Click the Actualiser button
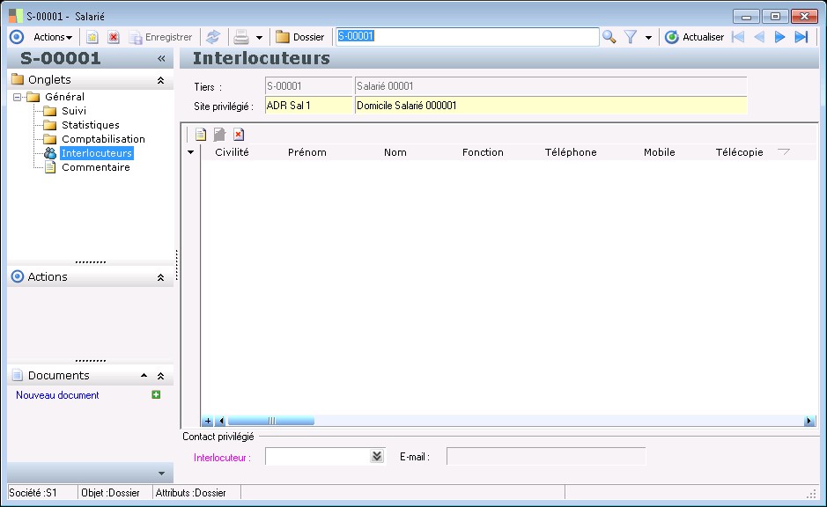 point(695,37)
